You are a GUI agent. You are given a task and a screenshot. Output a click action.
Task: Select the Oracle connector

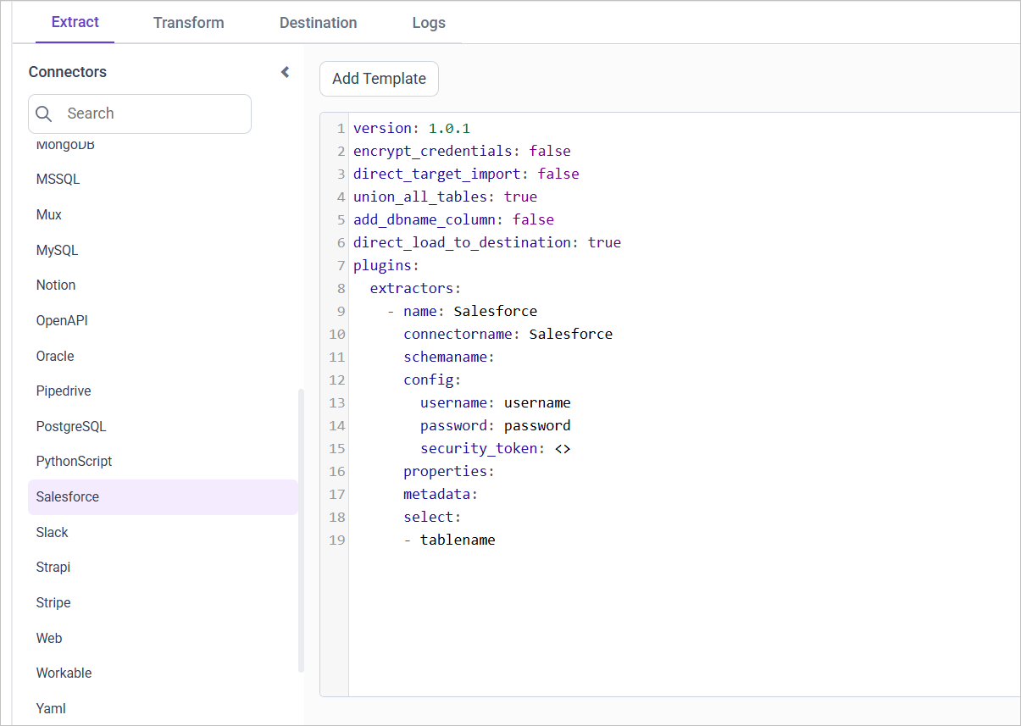pos(55,356)
